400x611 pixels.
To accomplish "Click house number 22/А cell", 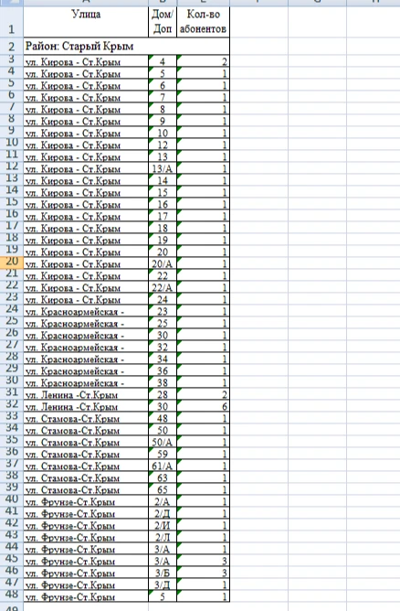I will pyautogui.click(x=163, y=287).
